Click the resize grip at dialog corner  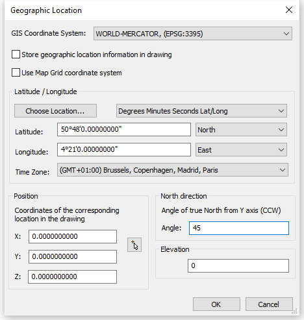coord(295,312)
